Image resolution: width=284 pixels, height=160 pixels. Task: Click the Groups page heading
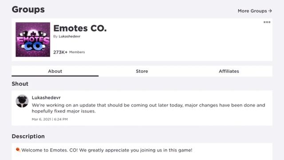(x=28, y=10)
